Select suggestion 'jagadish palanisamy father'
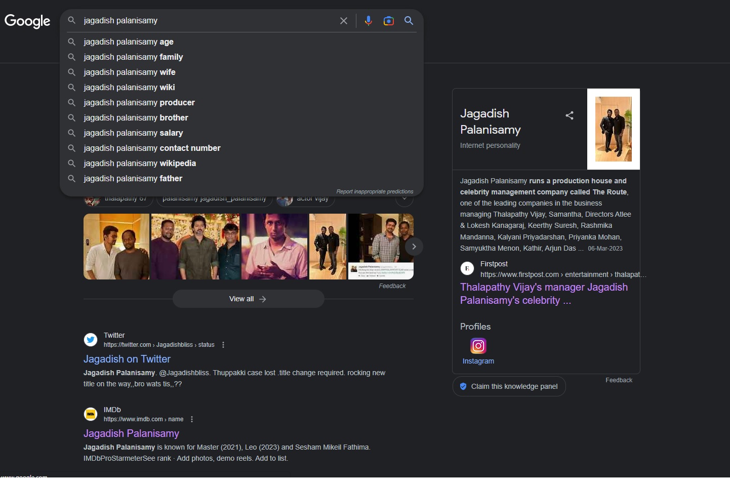 (x=241, y=179)
